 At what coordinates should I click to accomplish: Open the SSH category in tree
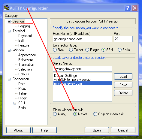22,103
